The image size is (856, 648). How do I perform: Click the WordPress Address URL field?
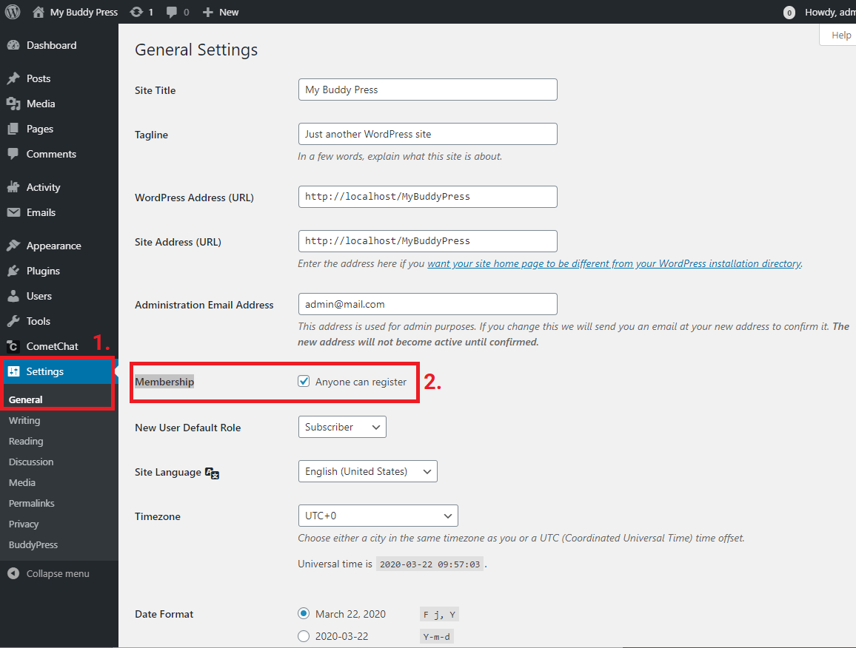coord(427,196)
